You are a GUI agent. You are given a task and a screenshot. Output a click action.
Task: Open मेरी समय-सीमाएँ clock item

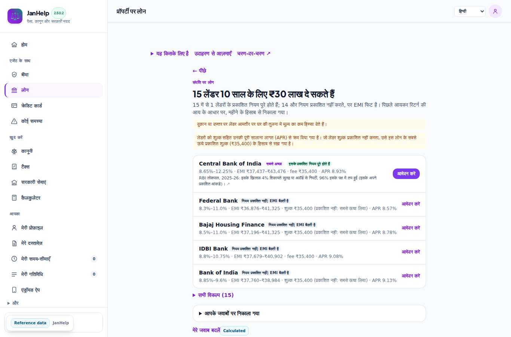click(x=53, y=259)
